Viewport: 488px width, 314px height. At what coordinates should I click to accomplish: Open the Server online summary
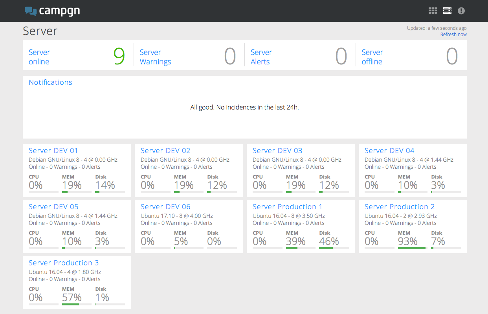tap(39, 57)
